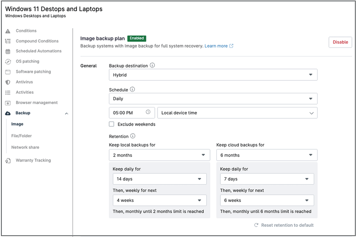This screenshot has height=237, width=356.
Task: Click the Backup destination info icon
Action: (x=152, y=65)
